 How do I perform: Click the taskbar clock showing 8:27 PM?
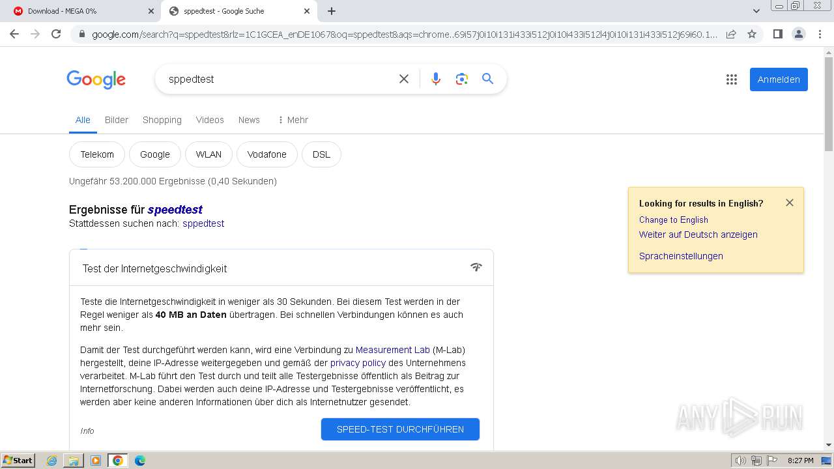[x=801, y=461]
